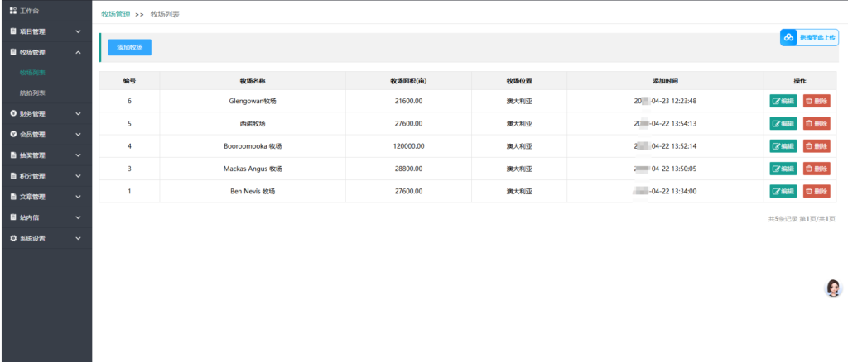Click the 系统设置 gear icon

coord(13,238)
